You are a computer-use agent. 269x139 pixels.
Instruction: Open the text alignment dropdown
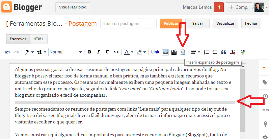pos(195,52)
